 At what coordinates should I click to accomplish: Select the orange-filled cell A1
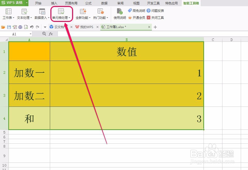point(29,51)
